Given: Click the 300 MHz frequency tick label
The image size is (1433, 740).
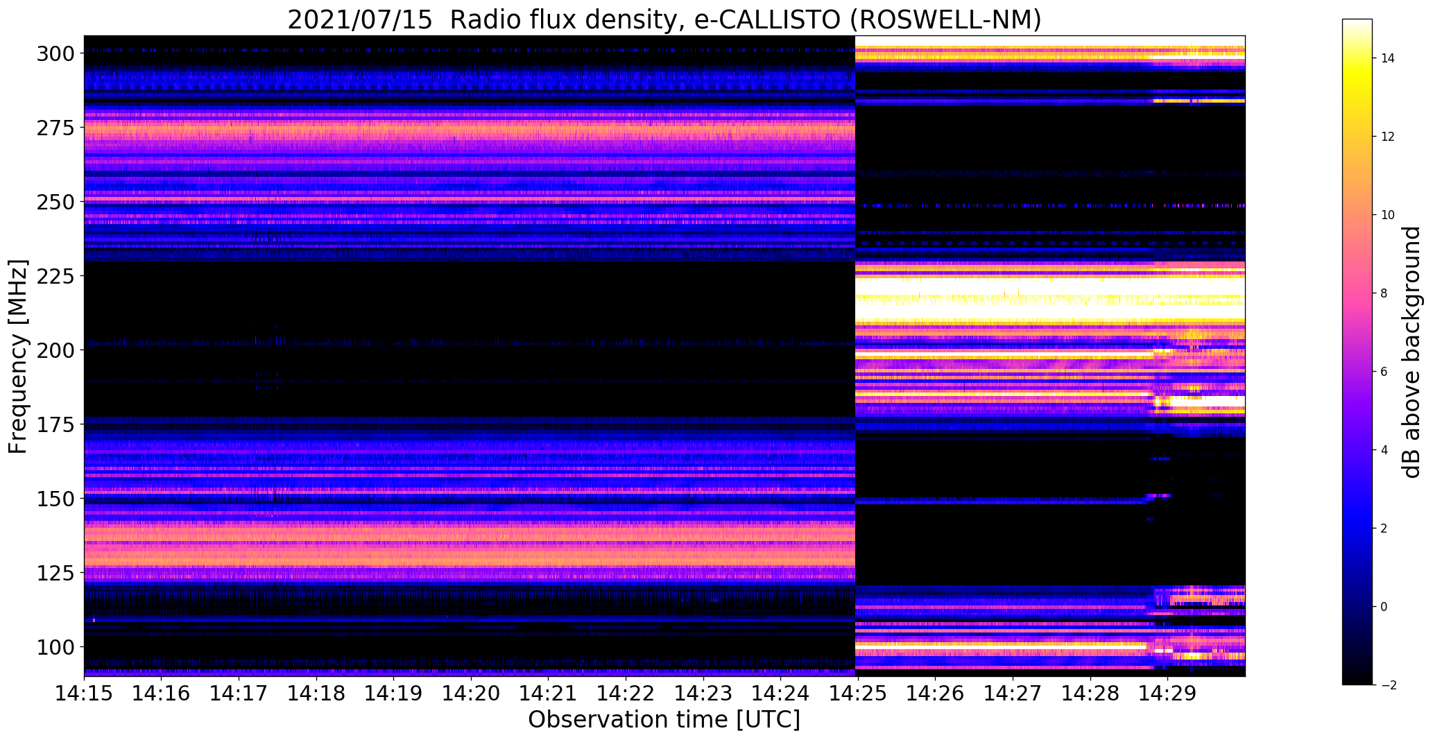Looking at the screenshot, I should [55, 53].
